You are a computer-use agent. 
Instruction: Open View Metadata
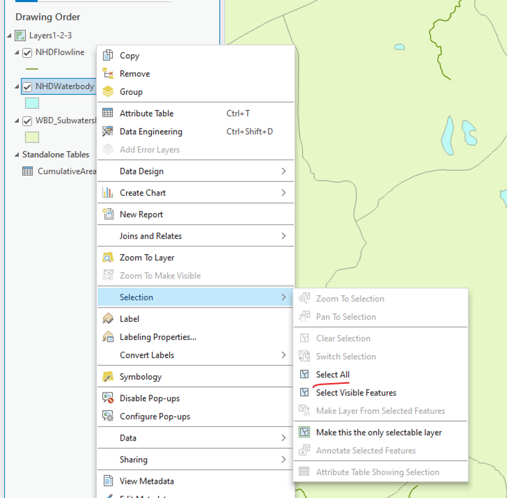click(147, 481)
